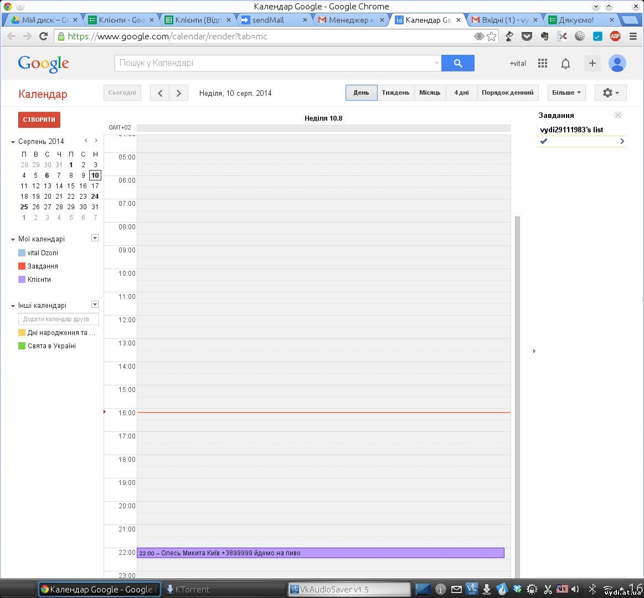Go to previous day arrow

pyautogui.click(x=160, y=93)
